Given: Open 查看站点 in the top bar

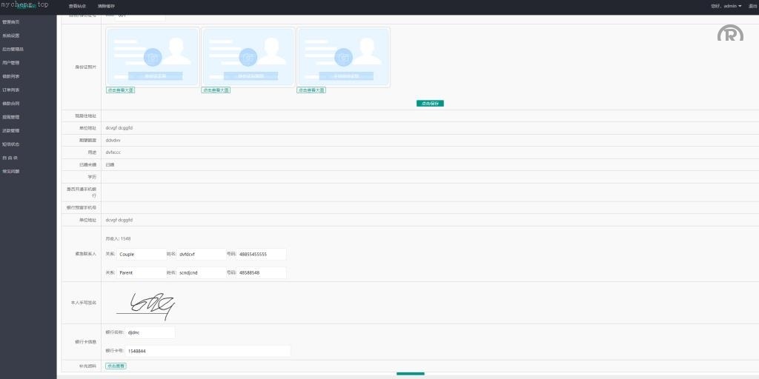Looking at the screenshot, I should coord(77,6).
